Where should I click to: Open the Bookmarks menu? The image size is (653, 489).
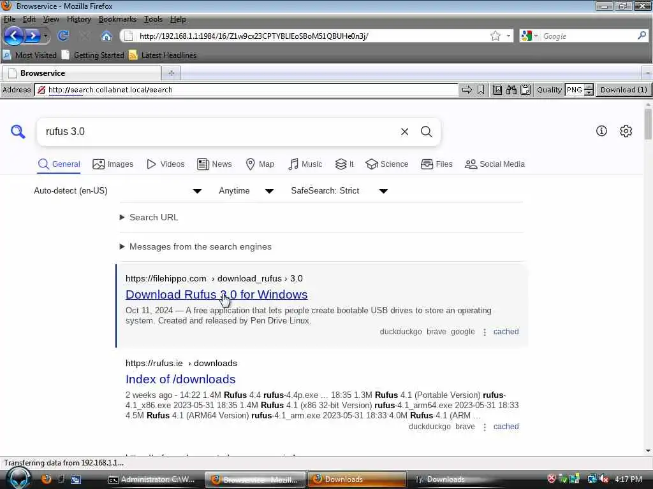[117, 19]
